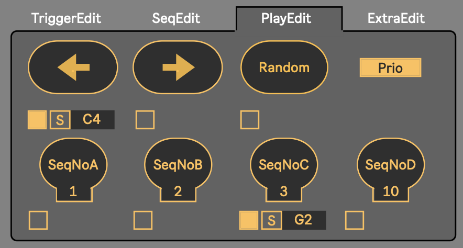Click the right arrow next-sequence button
The height and width of the screenshot is (248, 463).
point(178,67)
